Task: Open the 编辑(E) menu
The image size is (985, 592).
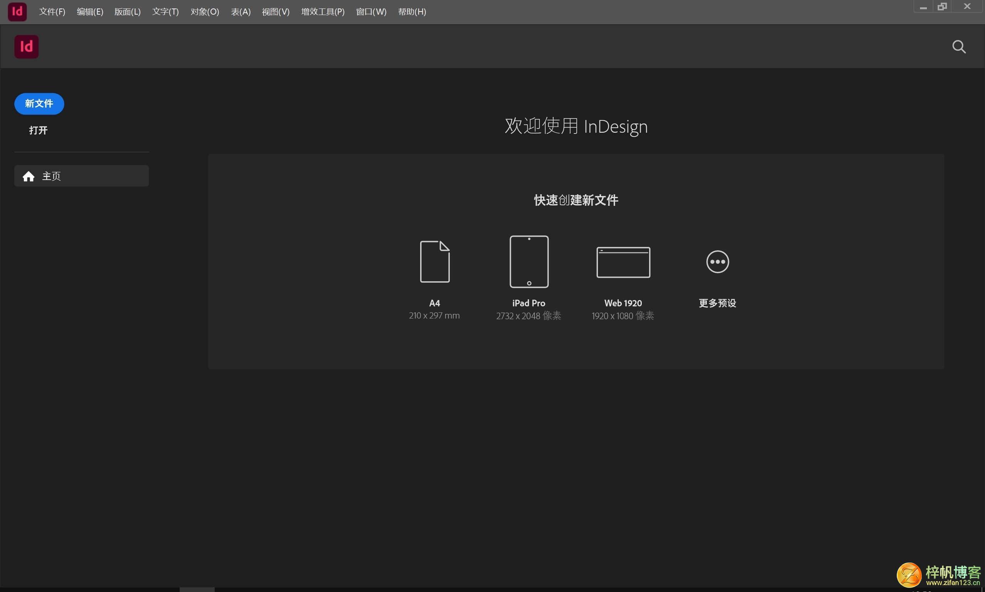Action: click(90, 12)
